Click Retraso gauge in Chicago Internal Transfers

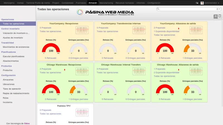click(x=108, y=89)
